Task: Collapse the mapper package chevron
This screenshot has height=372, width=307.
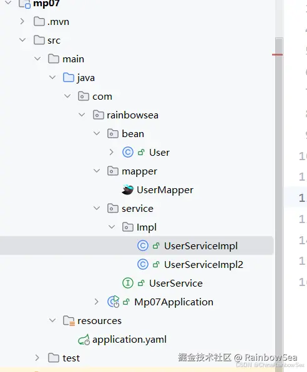Action: coord(97,171)
